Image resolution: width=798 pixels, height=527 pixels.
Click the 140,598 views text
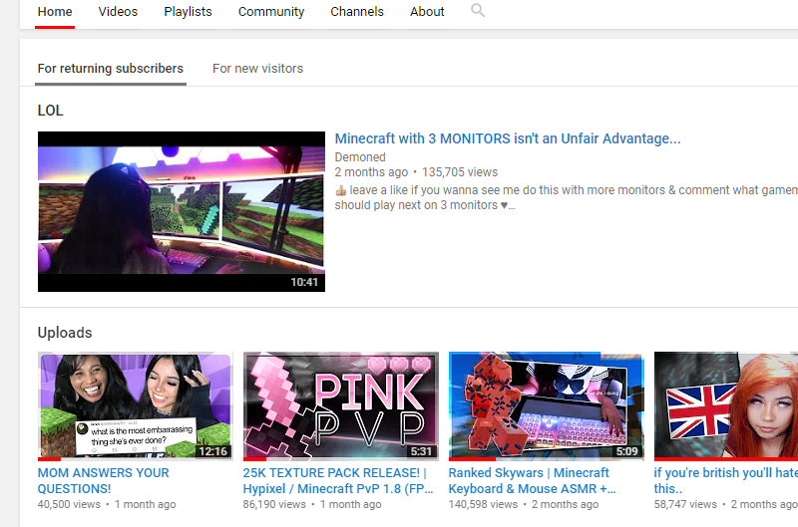pos(483,505)
